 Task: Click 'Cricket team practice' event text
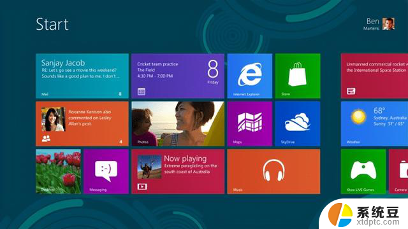(157, 64)
